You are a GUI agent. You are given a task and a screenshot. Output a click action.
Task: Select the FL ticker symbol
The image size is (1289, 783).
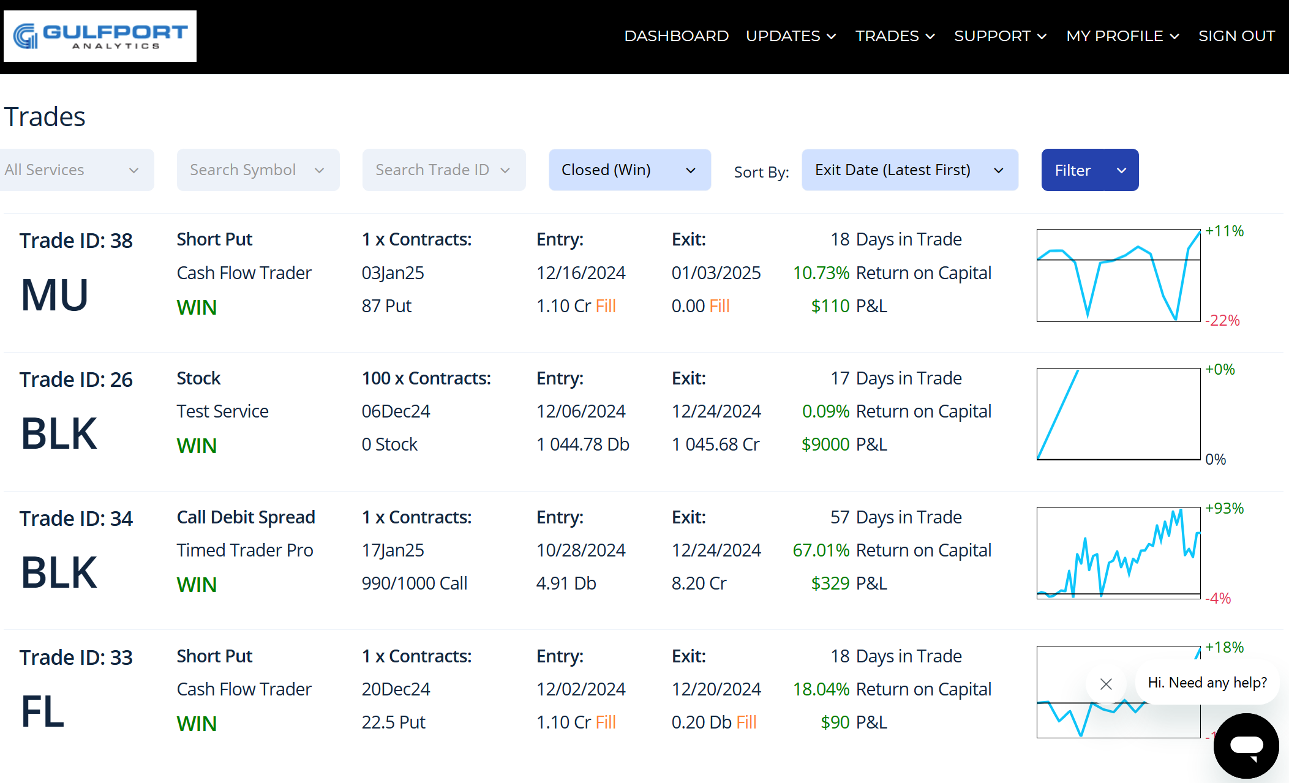coord(42,711)
